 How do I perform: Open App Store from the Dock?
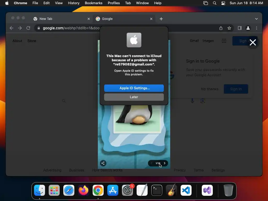113,190
